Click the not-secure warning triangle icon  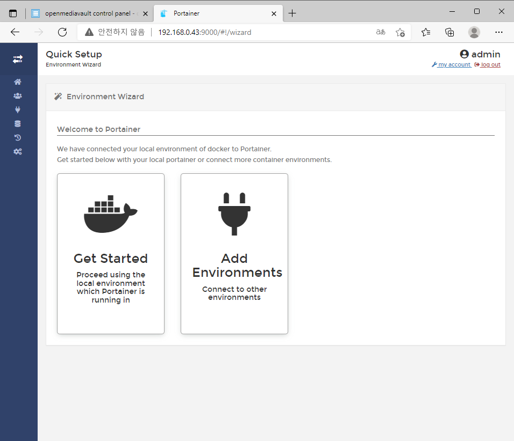(x=89, y=32)
